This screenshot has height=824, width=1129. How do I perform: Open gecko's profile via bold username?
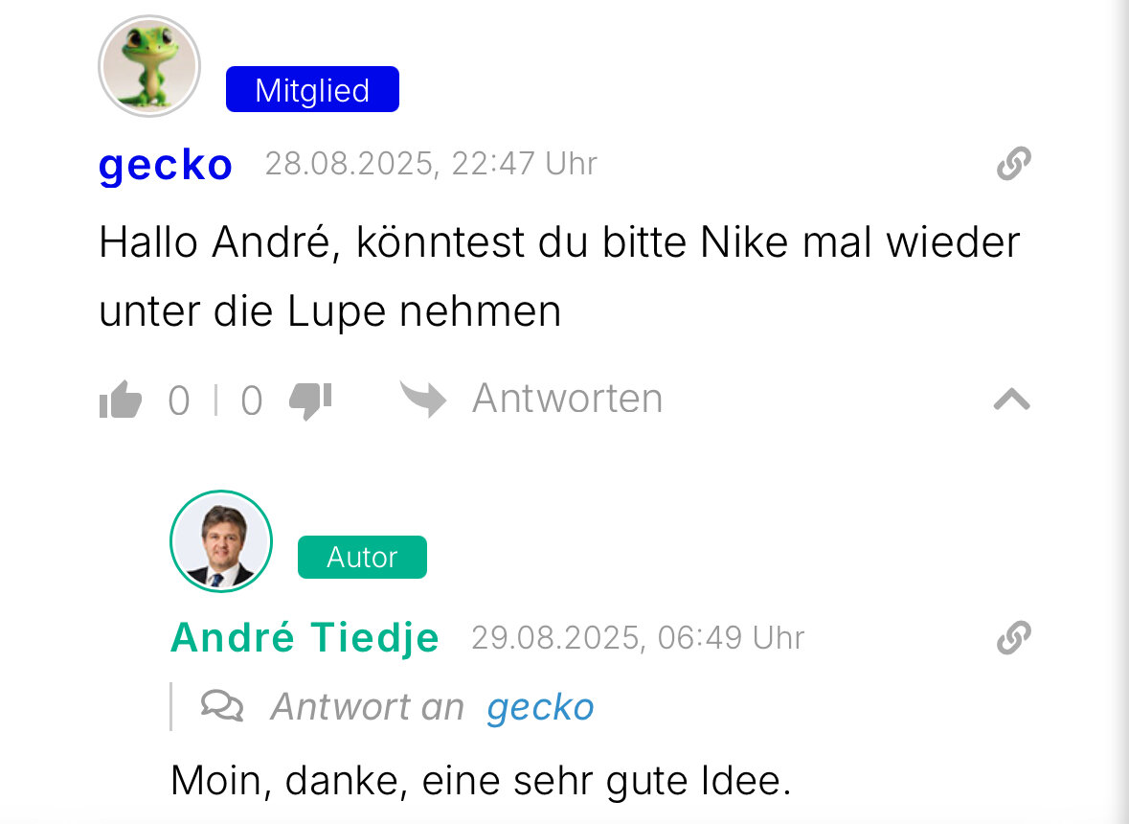pos(166,165)
